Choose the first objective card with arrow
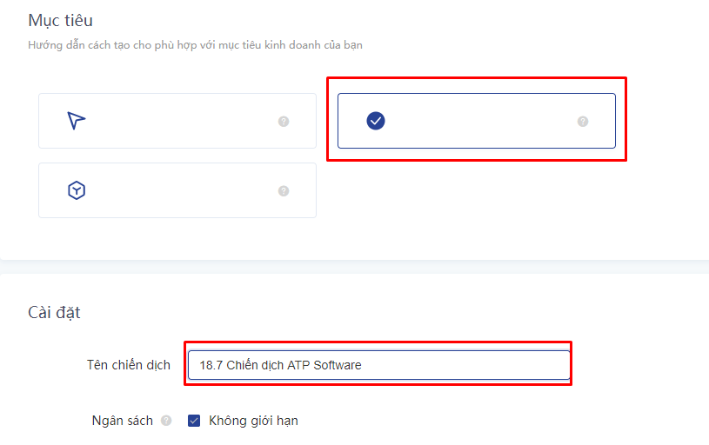 coord(177,121)
